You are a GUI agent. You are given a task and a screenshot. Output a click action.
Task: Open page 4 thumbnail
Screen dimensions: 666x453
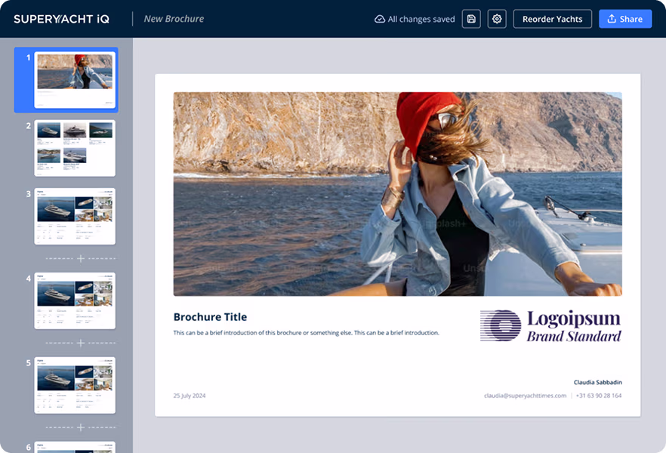click(x=74, y=300)
